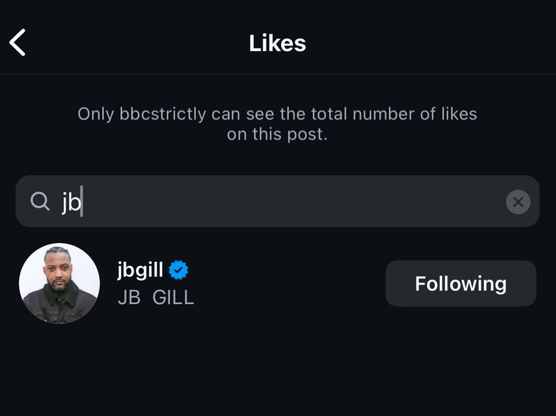Click the "on this post." line of the notice
556x416 pixels.
click(x=277, y=134)
